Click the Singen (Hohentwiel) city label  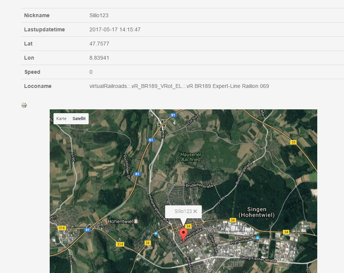coord(256,212)
